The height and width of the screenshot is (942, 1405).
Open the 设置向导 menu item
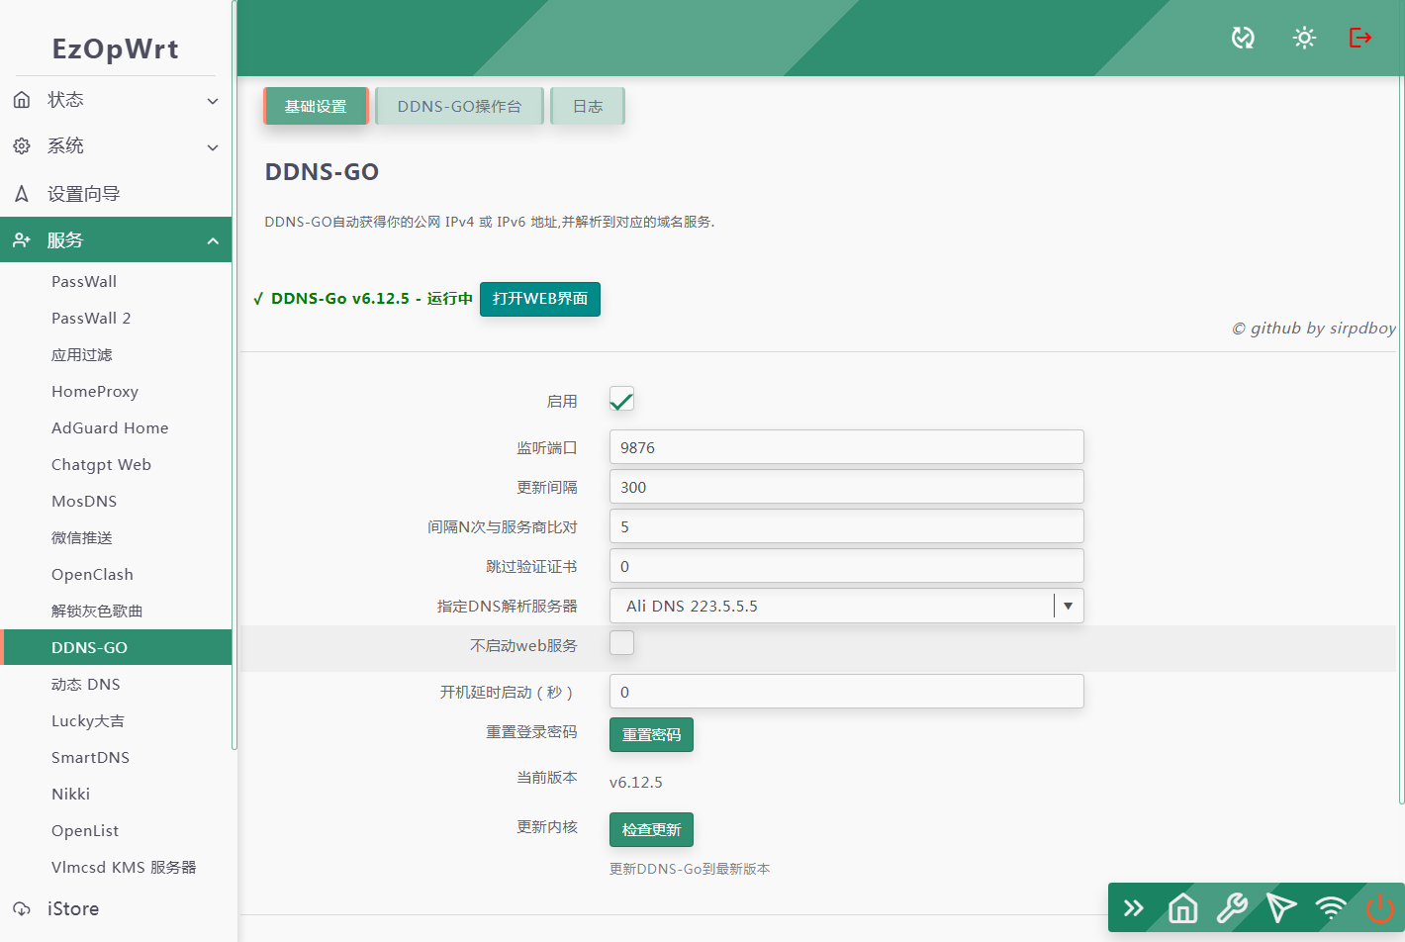(x=83, y=194)
